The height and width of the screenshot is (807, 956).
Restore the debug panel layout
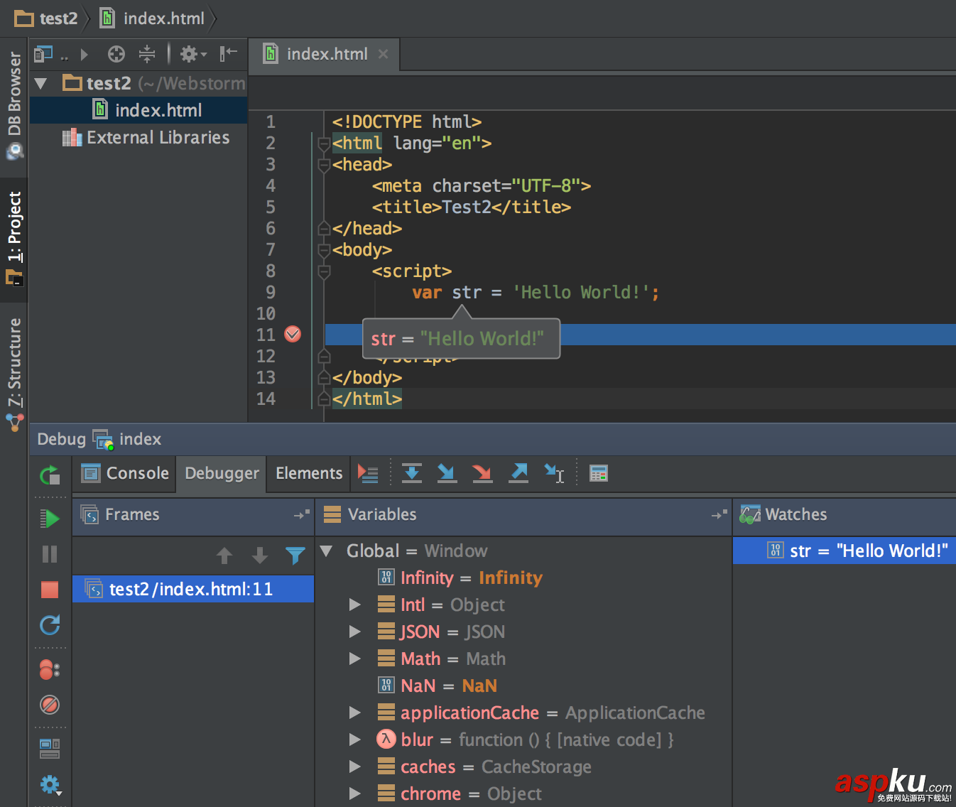[x=50, y=748]
